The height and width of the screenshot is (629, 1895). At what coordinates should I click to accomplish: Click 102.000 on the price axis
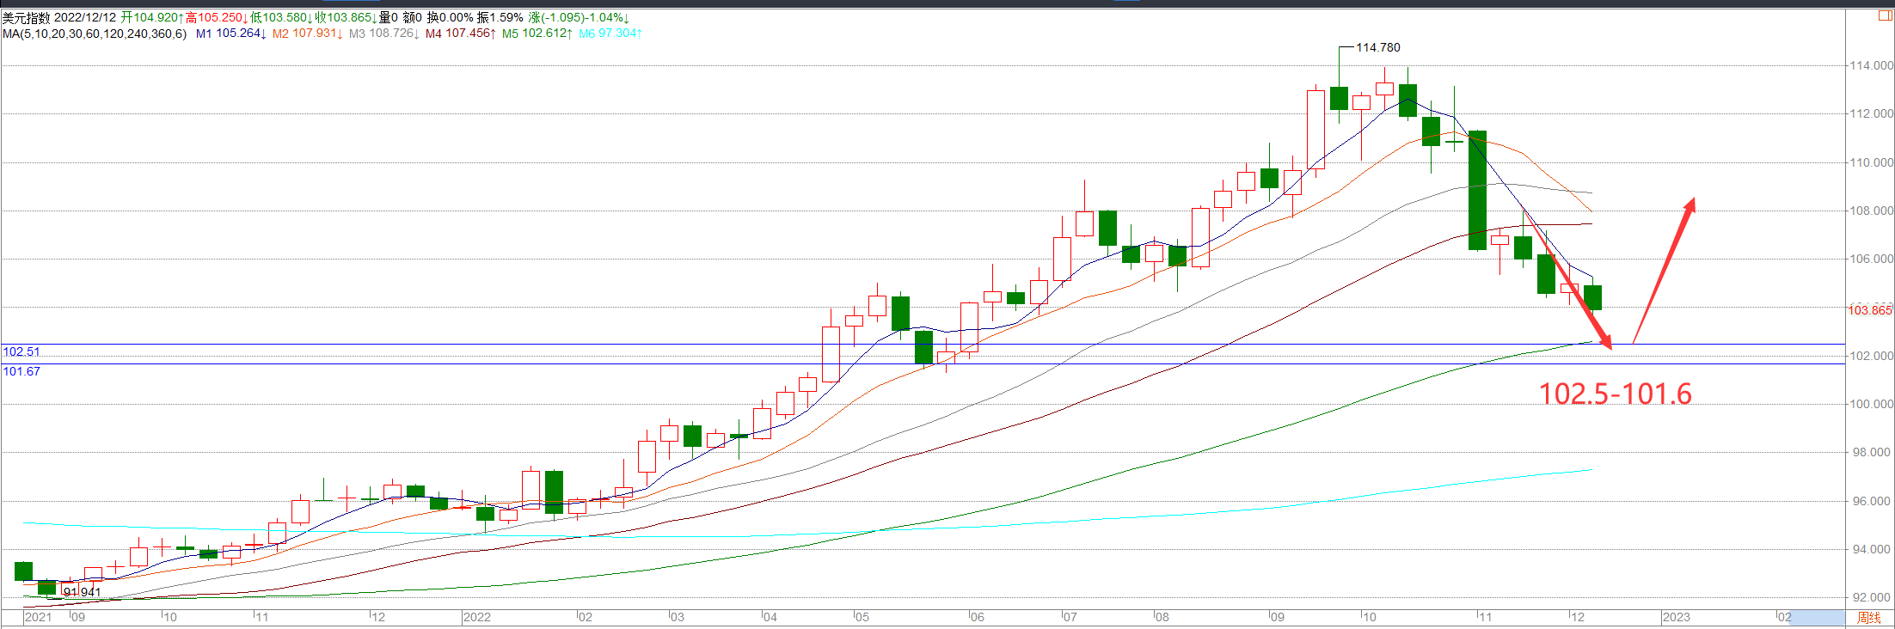[1871, 356]
